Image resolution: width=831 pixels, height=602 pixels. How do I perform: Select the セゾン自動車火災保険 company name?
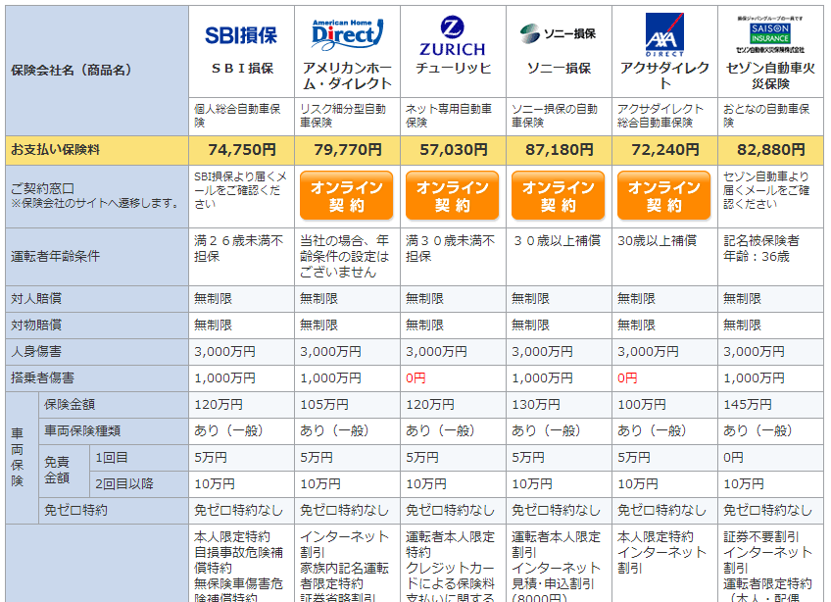770,75
